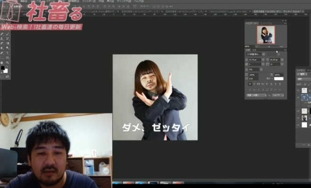
Task: Click the foreground black color swatch
Action: click(x=2, y=69)
